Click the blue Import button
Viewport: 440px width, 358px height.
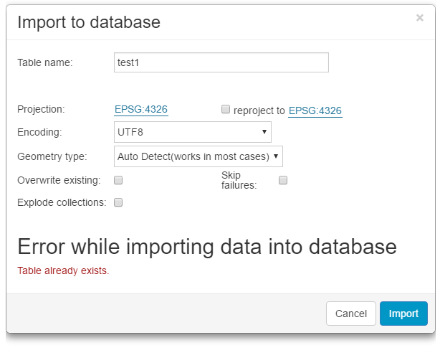tap(403, 314)
